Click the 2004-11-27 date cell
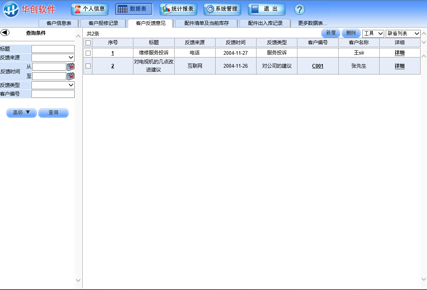Image resolution: width=427 pixels, height=290 pixels. click(236, 53)
